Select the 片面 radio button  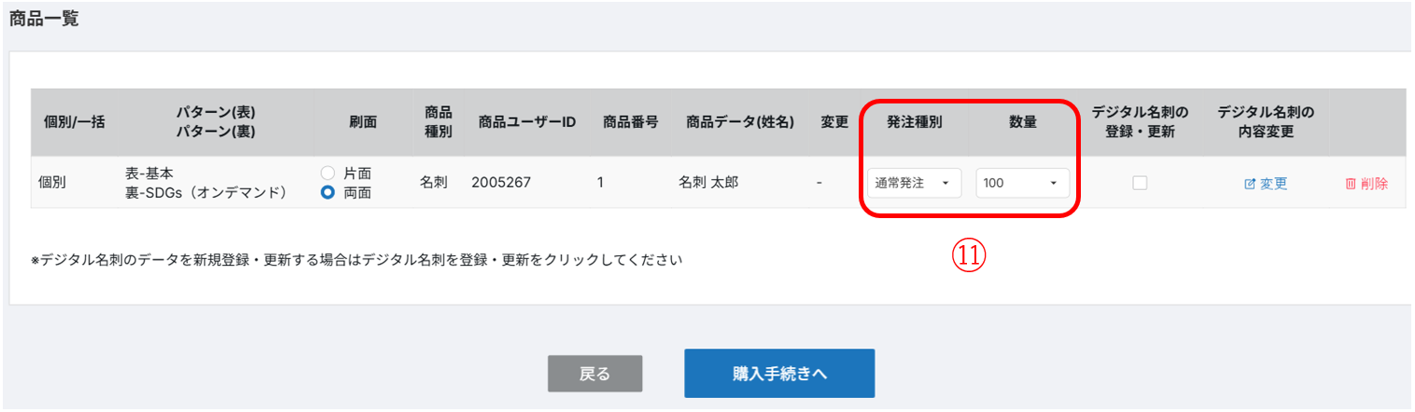[328, 173]
